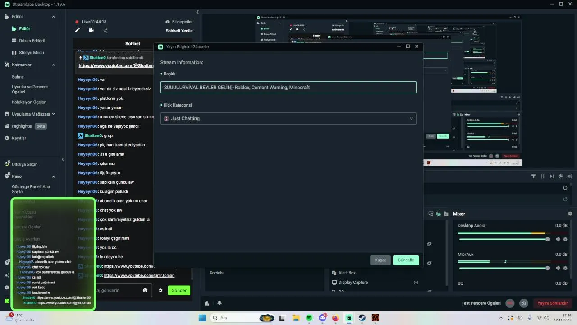Click the red record button

point(510,303)
